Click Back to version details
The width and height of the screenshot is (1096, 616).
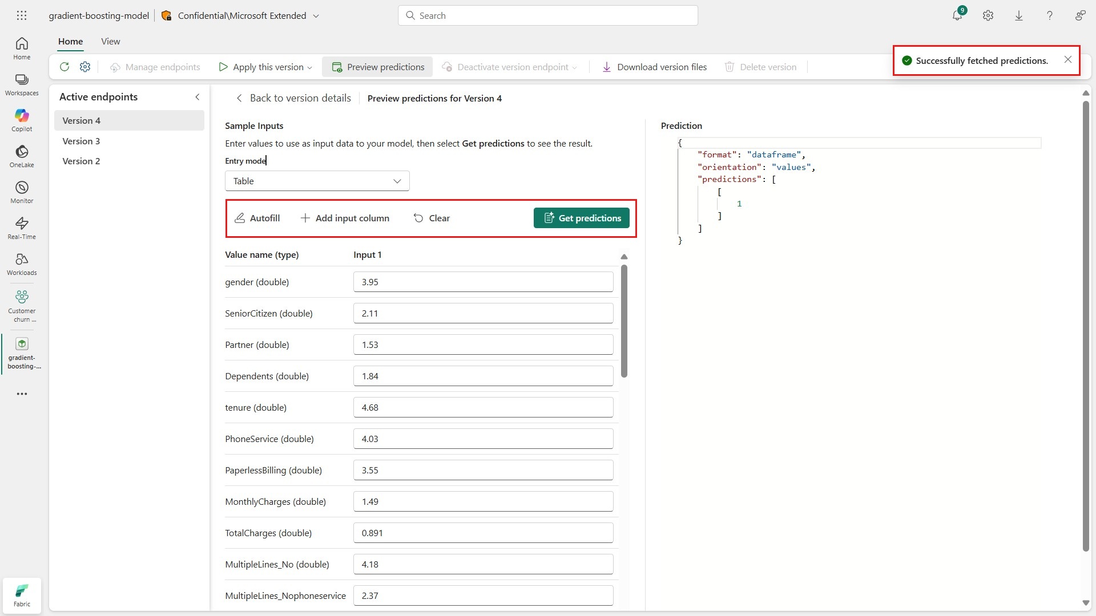point(294,98)
